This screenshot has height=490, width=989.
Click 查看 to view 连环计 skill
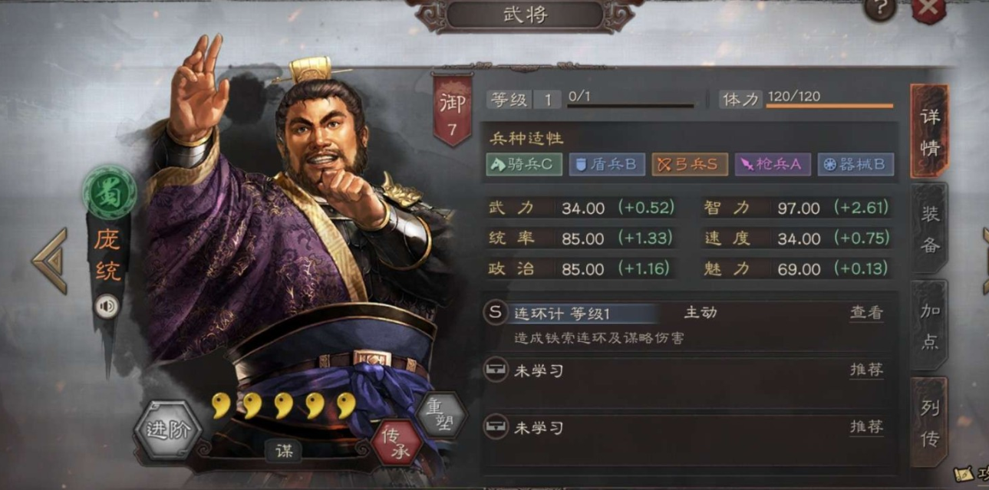(866, 313)
